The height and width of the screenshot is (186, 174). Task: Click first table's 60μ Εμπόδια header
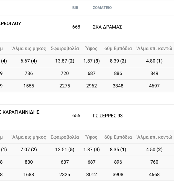[x=118, y=48]
